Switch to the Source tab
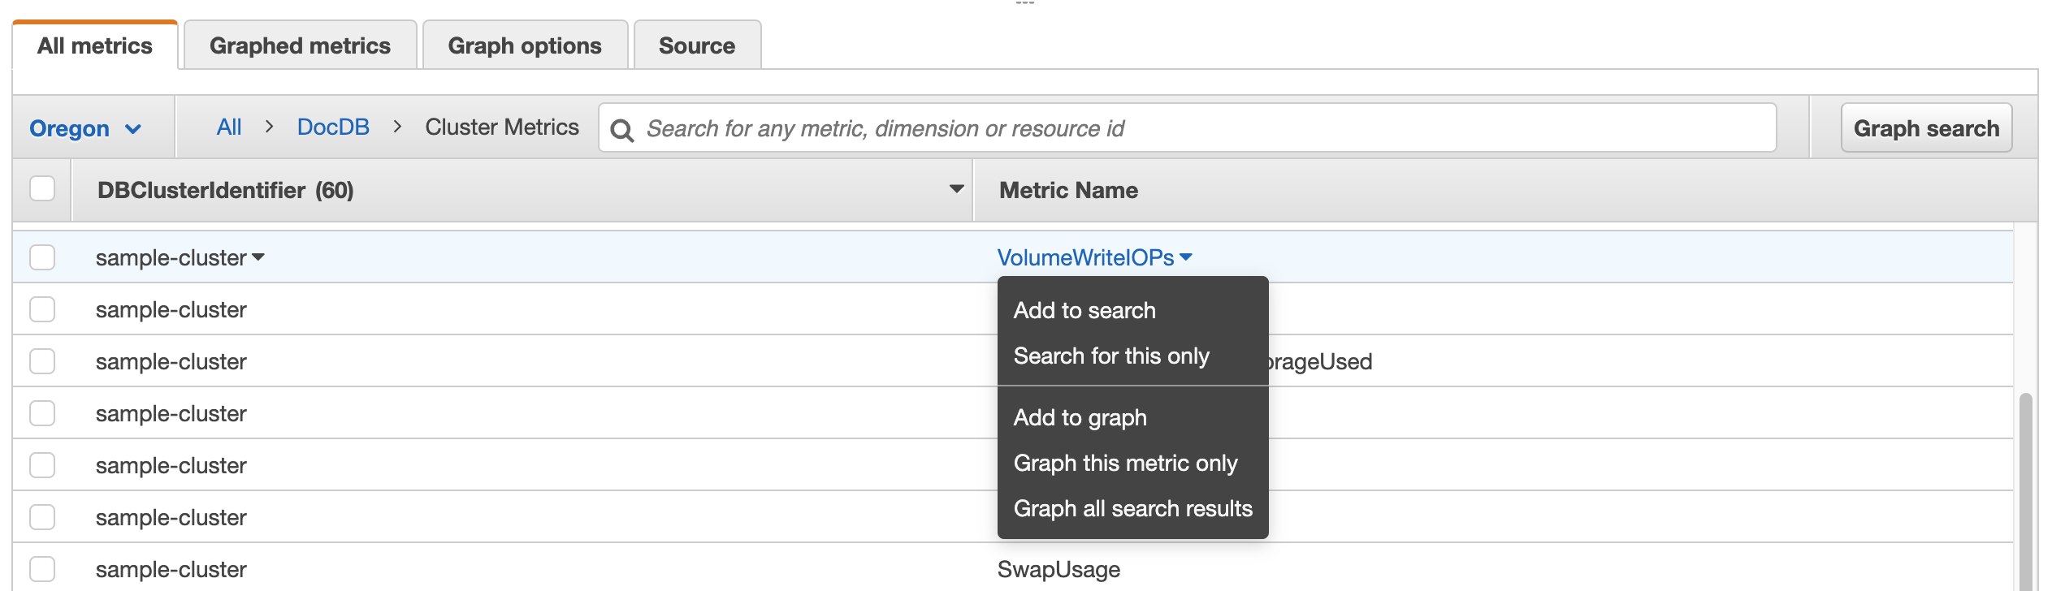The width and height of the screenshot is (2052, 591). pyautogui.click(x=696, y=45)
